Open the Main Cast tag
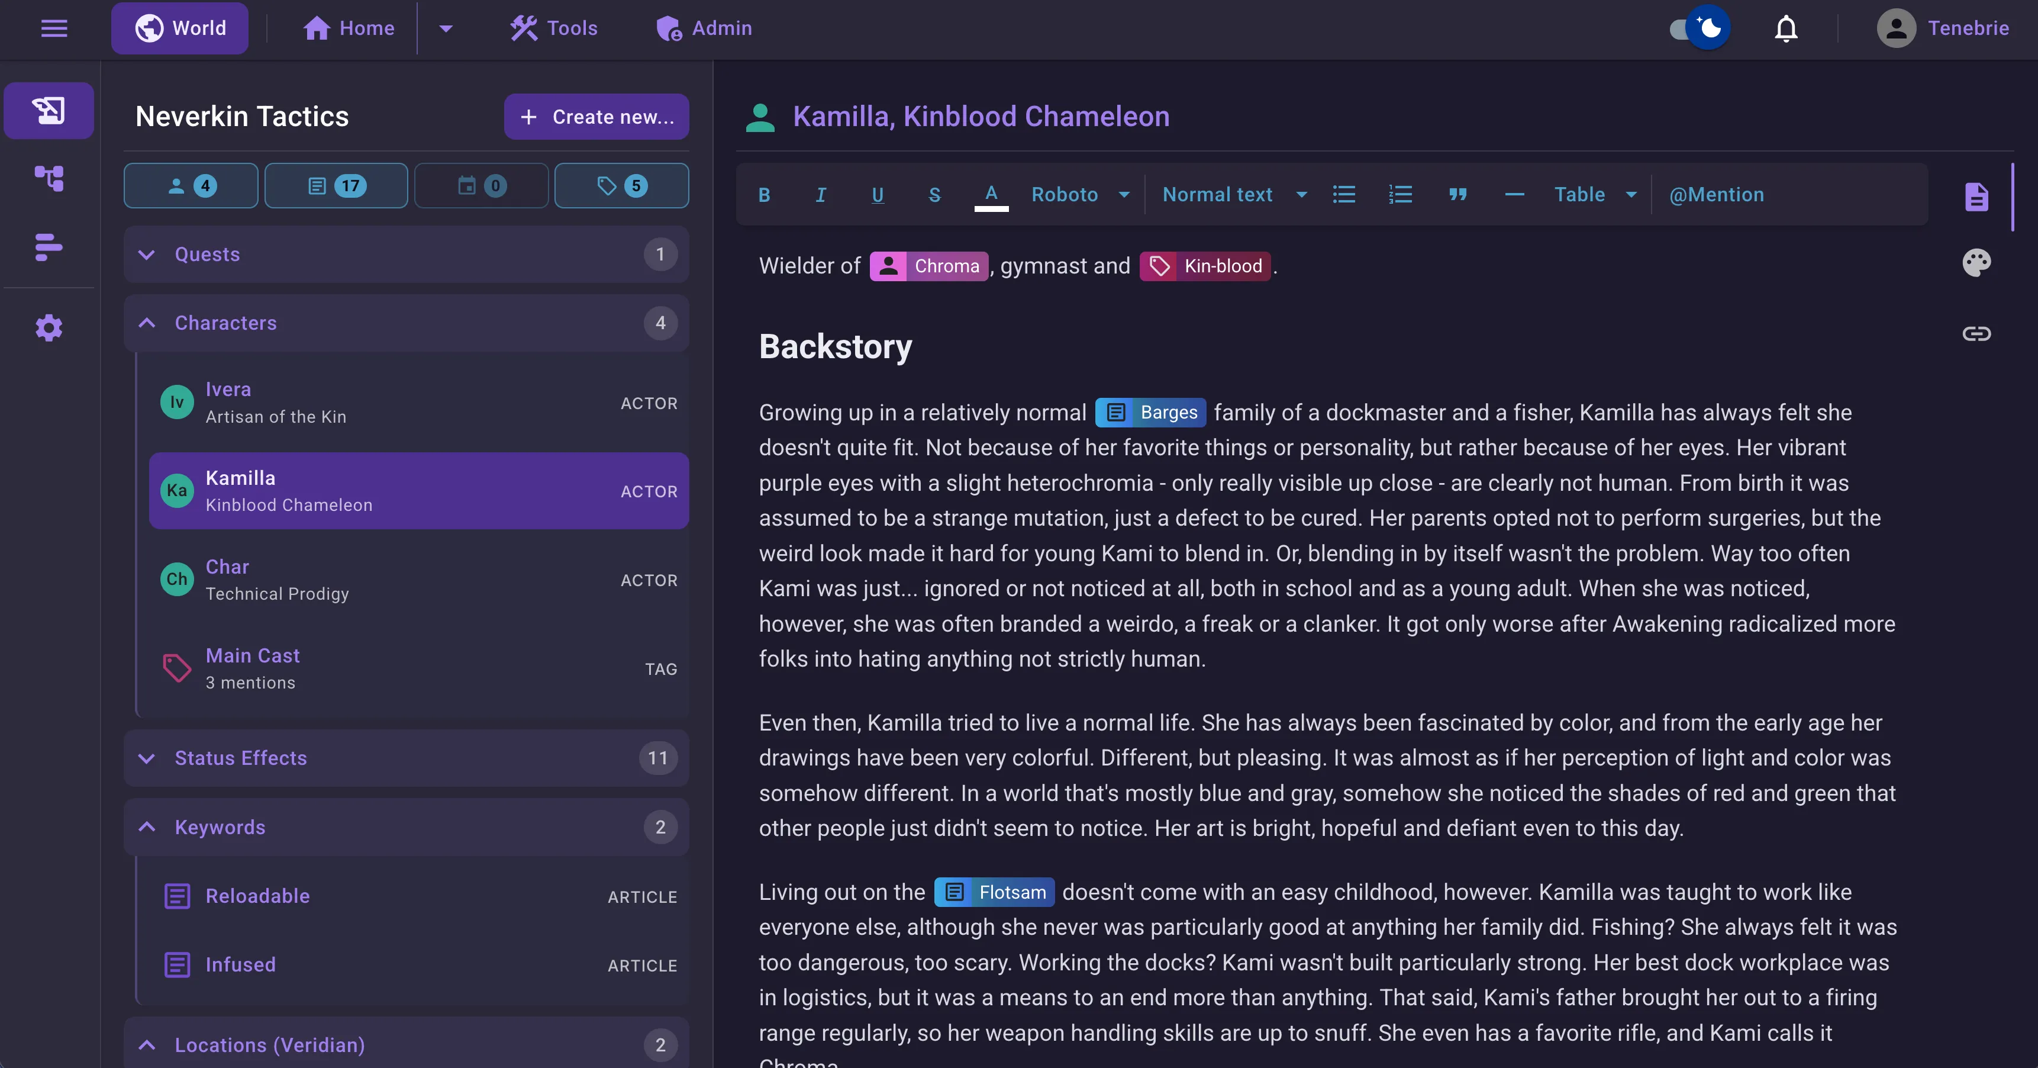This screenshot has height=1068, width=2038. (x=418, y=668)
